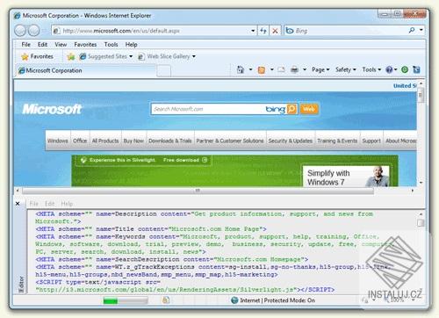Click the orange Web button
The image size is (439, 318).
pyautogui.click(x=309, y=109)
